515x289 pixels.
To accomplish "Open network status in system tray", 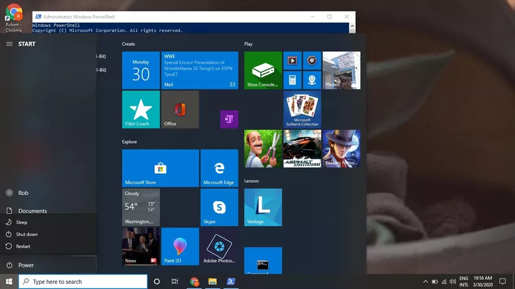I will (444, 282).
